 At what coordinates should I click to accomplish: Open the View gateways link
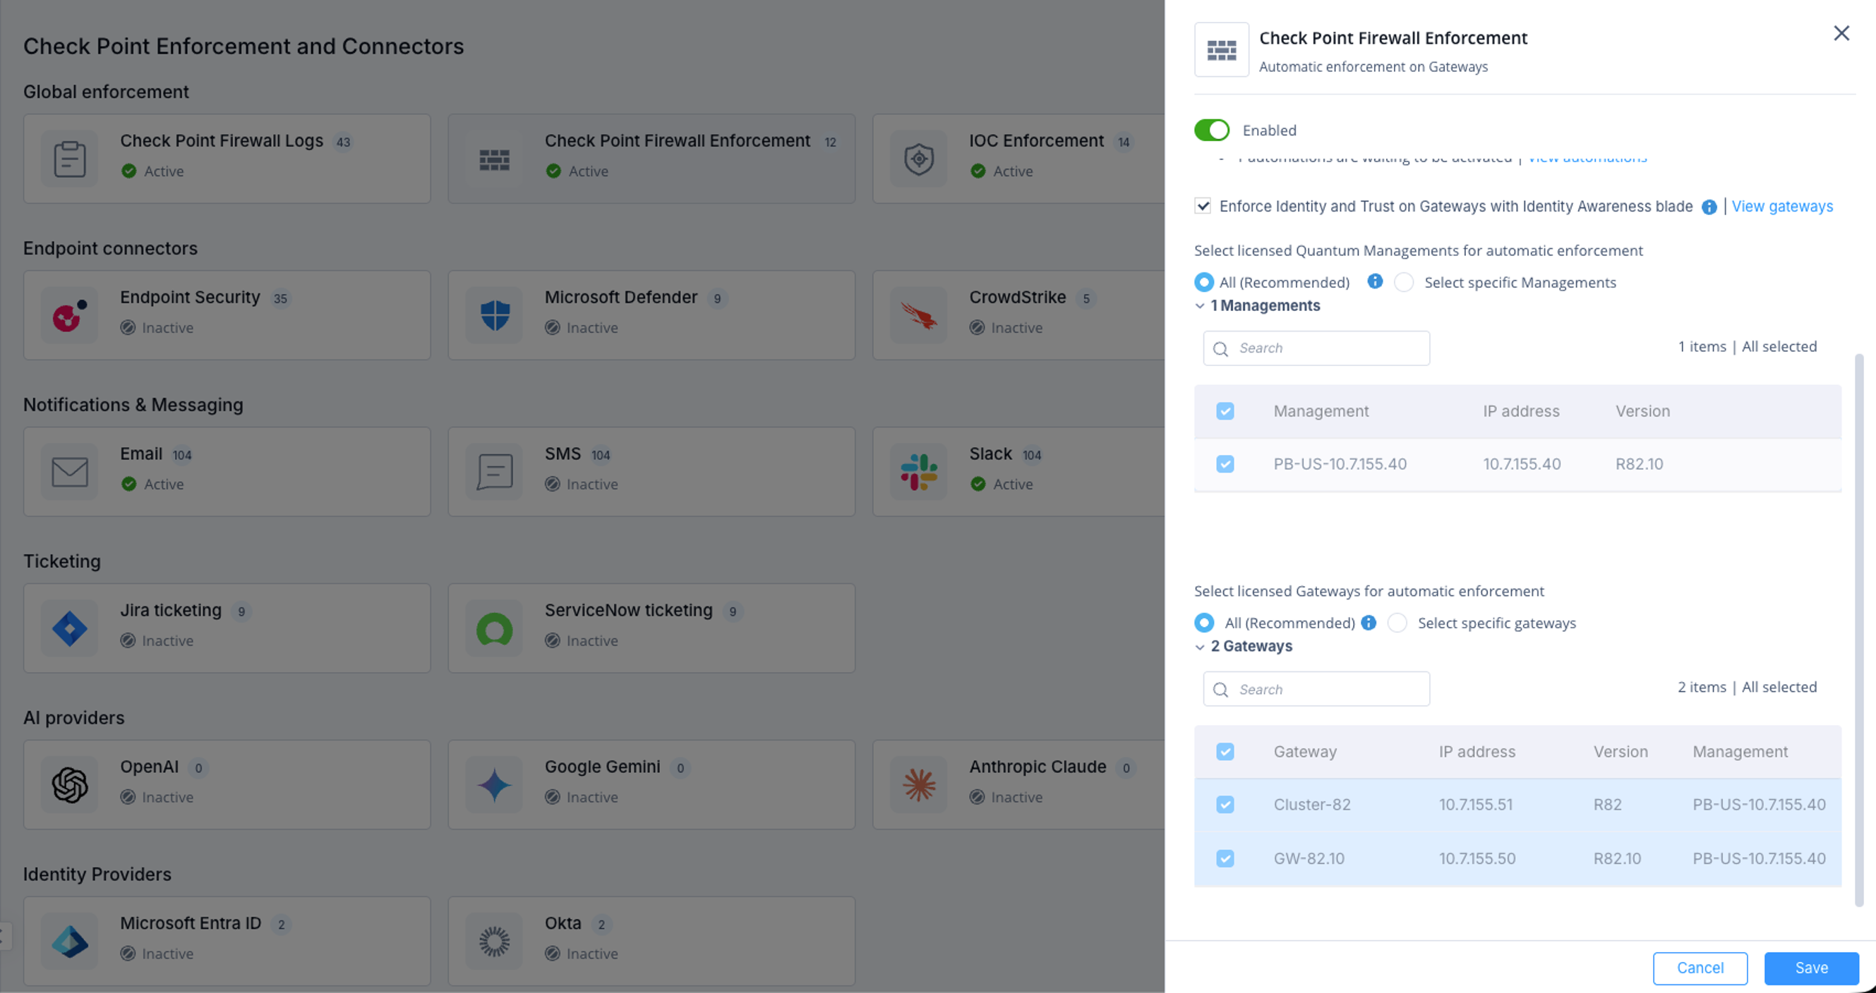pyautogui.click(x=1782, y=206)
